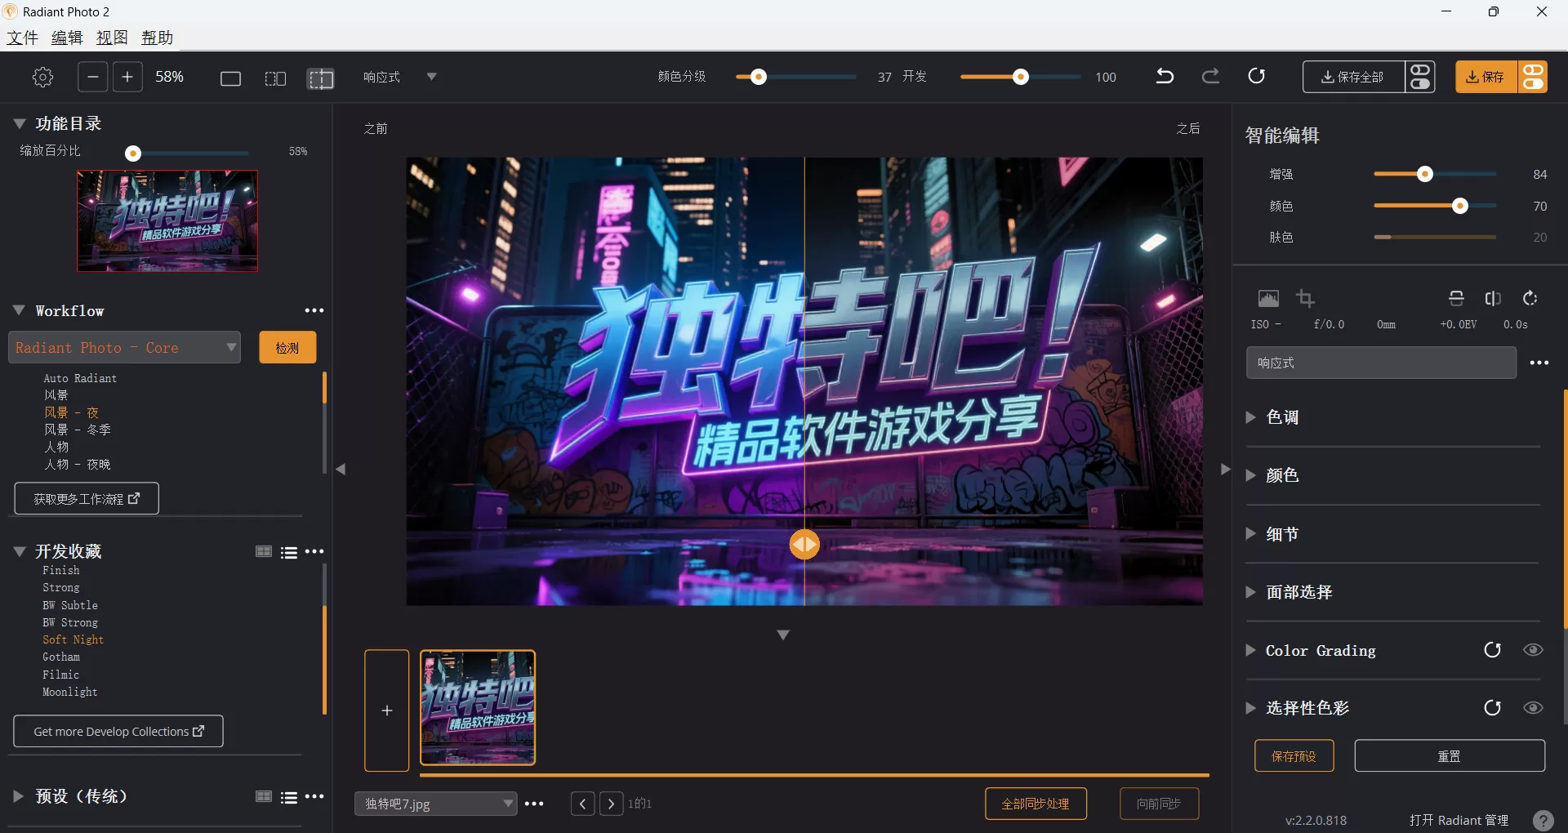1568x833 pixels.
Task: Select the side-by-side view icon
Action: [275, 78]
